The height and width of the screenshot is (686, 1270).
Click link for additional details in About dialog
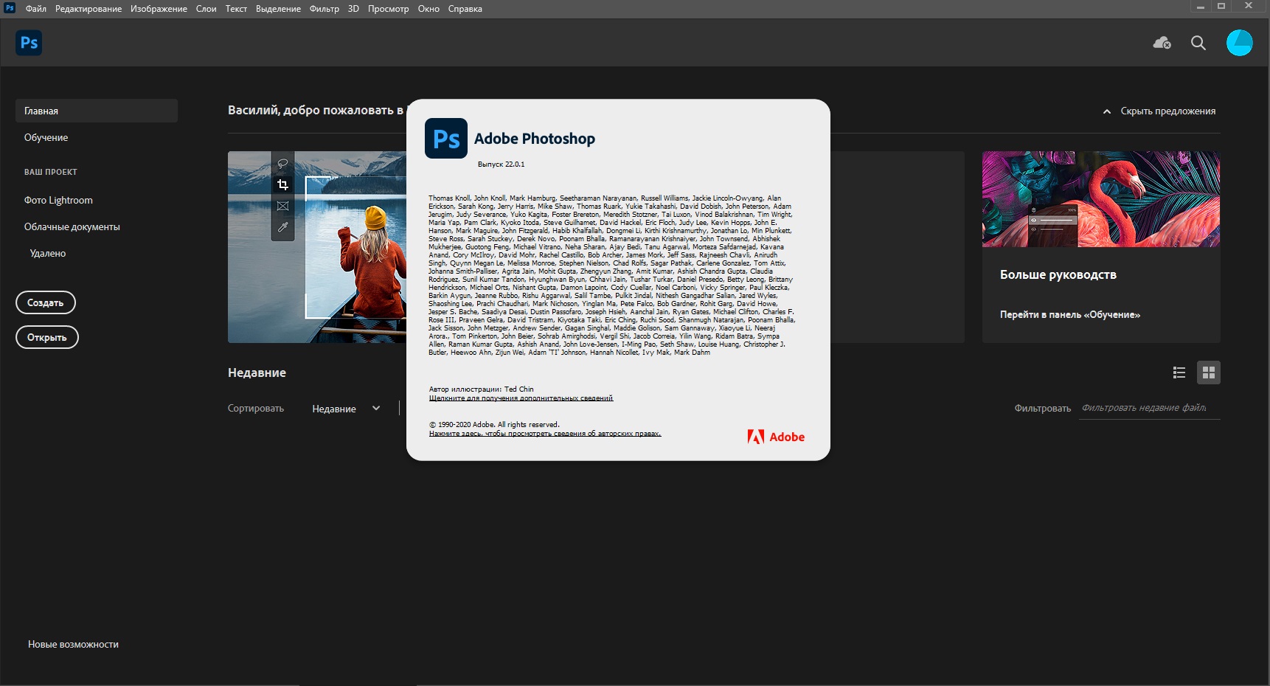click(x=521, y=398)
